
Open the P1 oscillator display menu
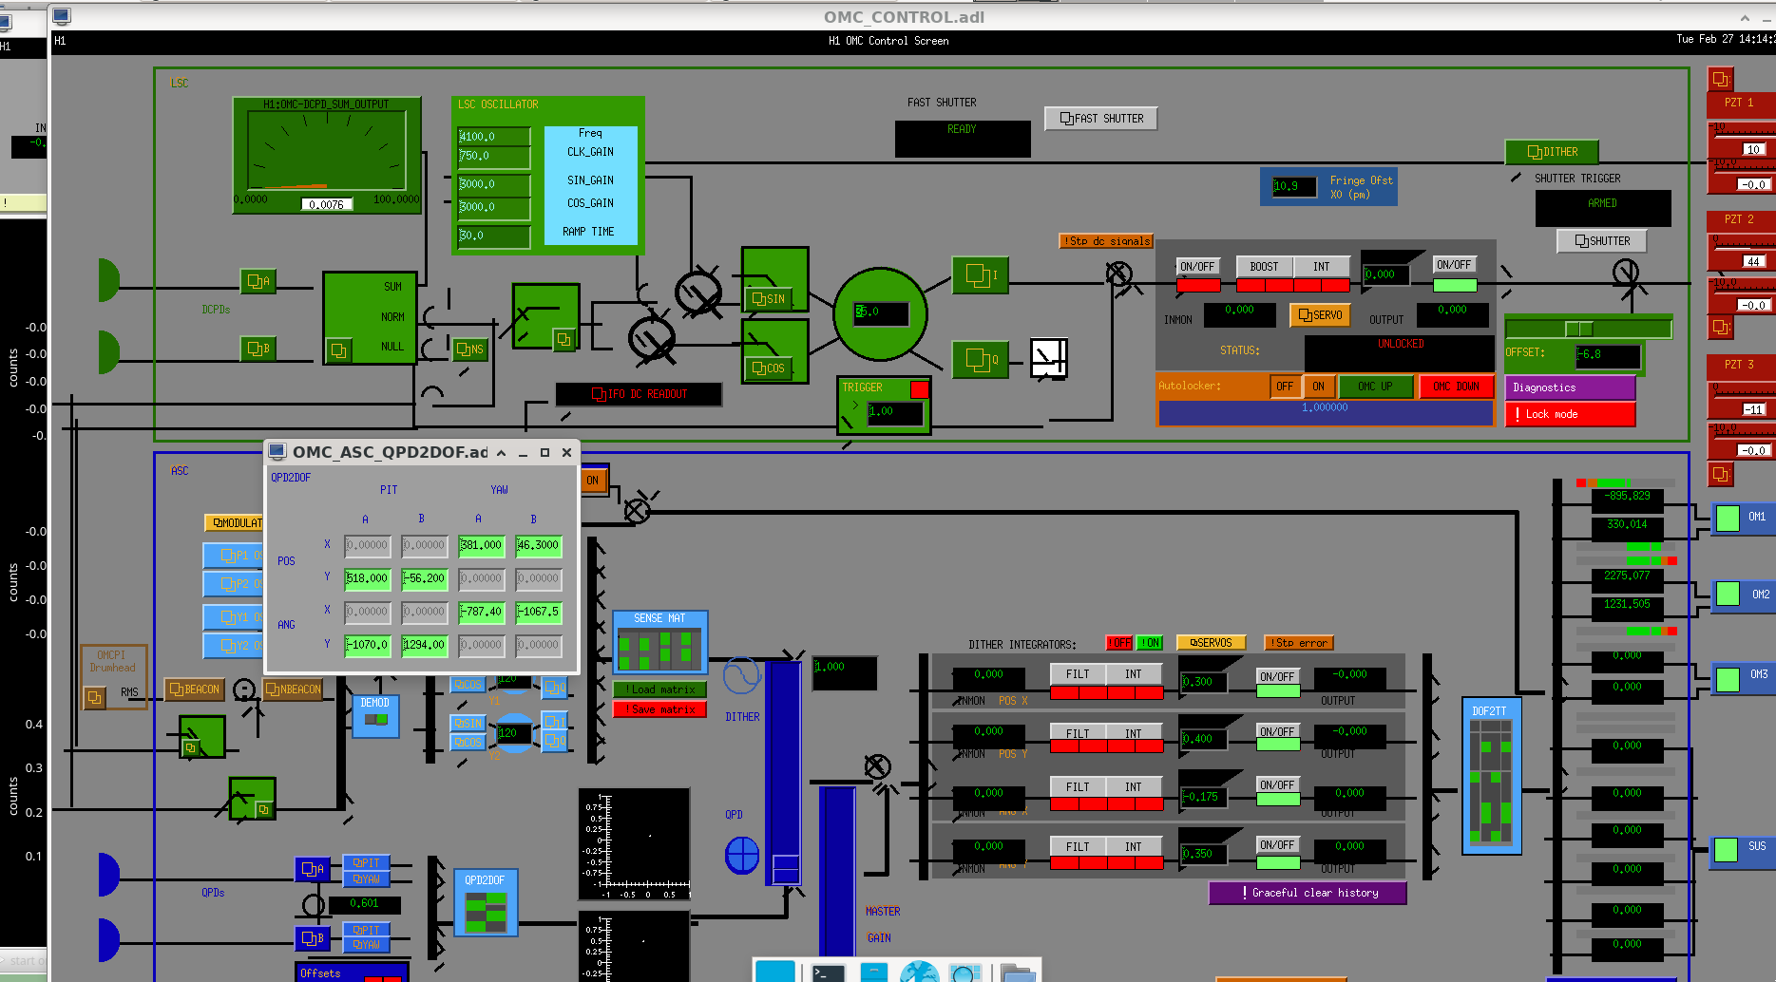[x=234, y=556]
